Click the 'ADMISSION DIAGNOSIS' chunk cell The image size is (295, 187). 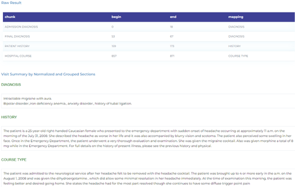tap(21, 27)
